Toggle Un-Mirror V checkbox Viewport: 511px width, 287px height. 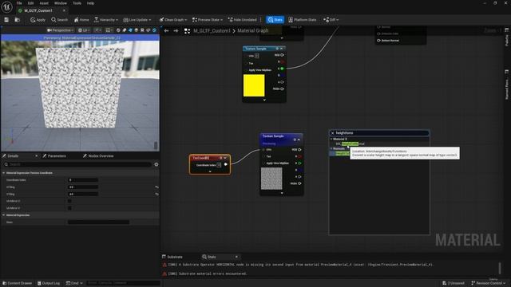tap(69, 208)
